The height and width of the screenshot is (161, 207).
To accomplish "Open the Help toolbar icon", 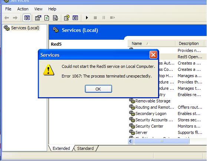I will [67, 18].
